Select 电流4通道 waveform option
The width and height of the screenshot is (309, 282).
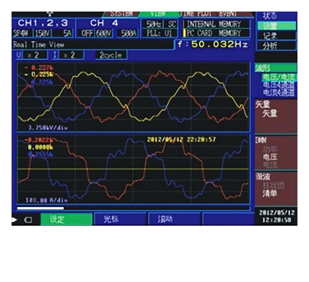click(x=279, y=92)
